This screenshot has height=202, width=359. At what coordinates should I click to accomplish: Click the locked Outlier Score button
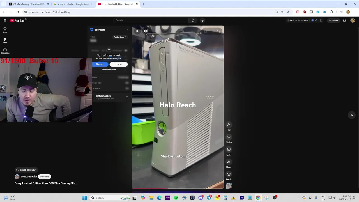pyautogui.click(x=120, y=37)
